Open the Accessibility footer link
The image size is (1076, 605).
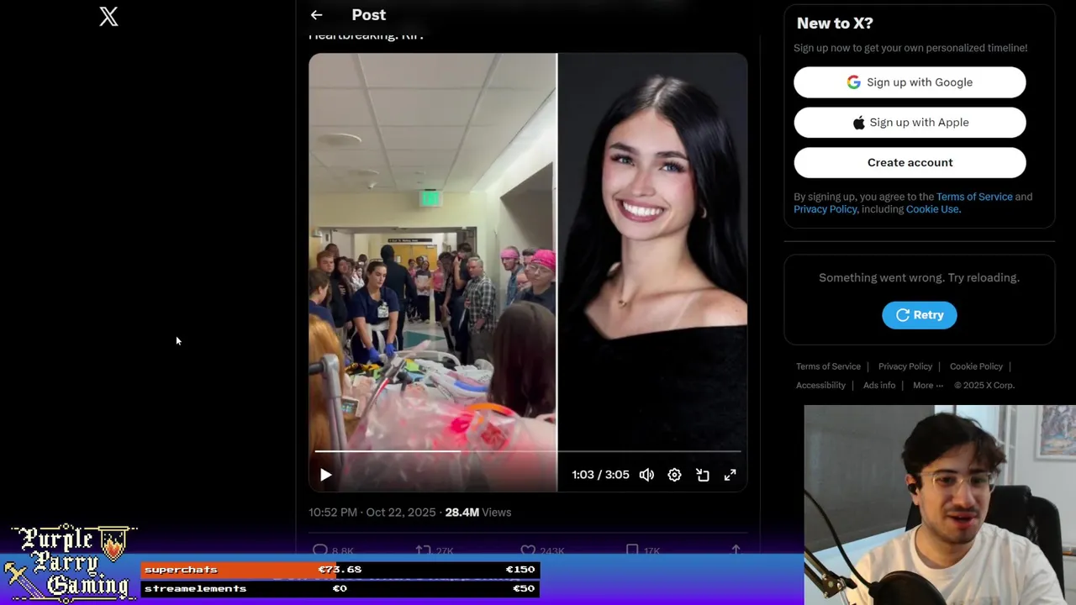[x=820, y=386]
